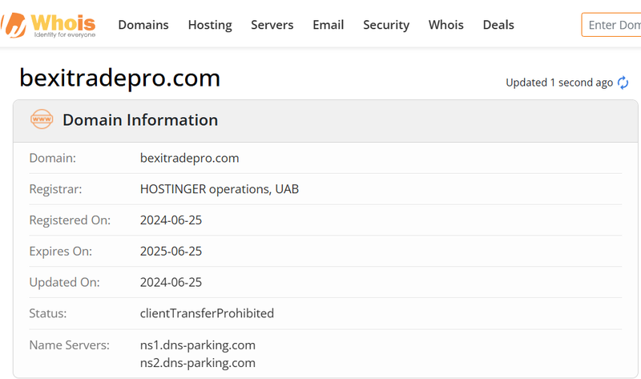
Task: Select the 'Registered On:' label
Action: (70, 220)
